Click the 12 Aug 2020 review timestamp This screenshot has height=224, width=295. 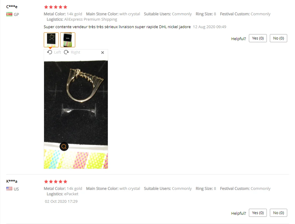210,27
